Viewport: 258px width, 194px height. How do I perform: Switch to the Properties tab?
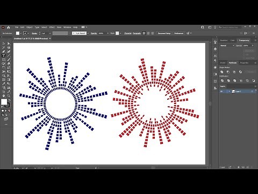tap(244, 63)
